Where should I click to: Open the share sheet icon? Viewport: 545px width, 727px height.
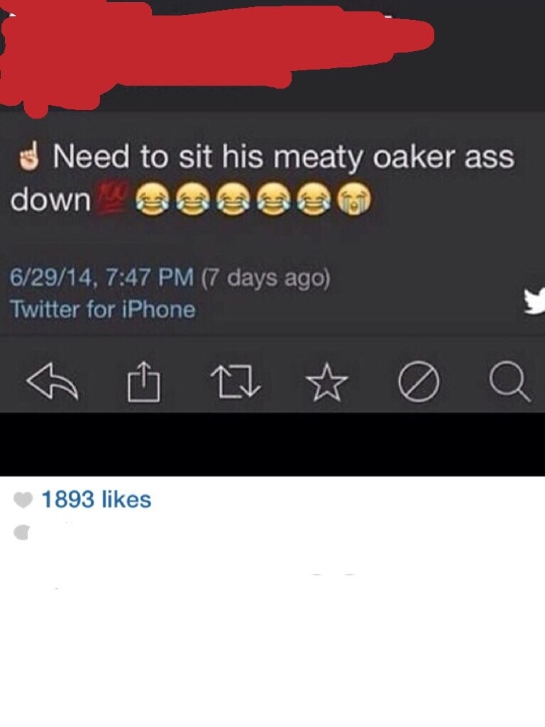point(144,381)
